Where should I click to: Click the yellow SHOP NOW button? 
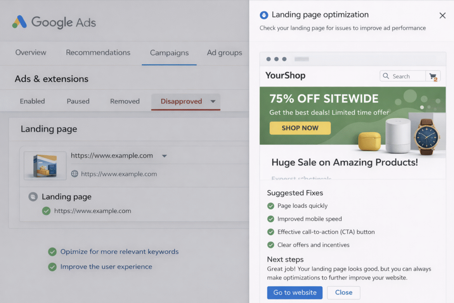tap(300, 128)
